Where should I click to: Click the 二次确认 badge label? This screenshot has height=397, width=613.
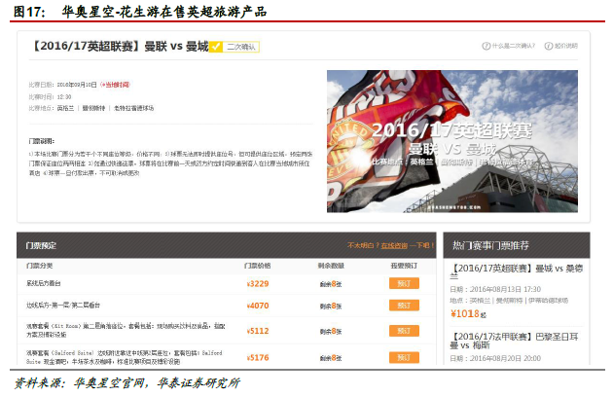241,47
